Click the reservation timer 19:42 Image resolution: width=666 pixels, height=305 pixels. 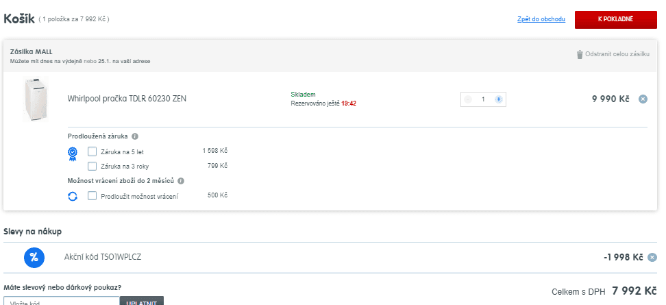[349, 103]
